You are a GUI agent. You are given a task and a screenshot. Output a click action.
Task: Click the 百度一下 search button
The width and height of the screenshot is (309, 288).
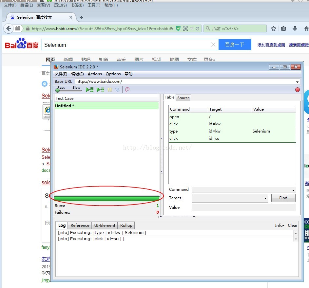pyautogui.click(x=235, y=45)
